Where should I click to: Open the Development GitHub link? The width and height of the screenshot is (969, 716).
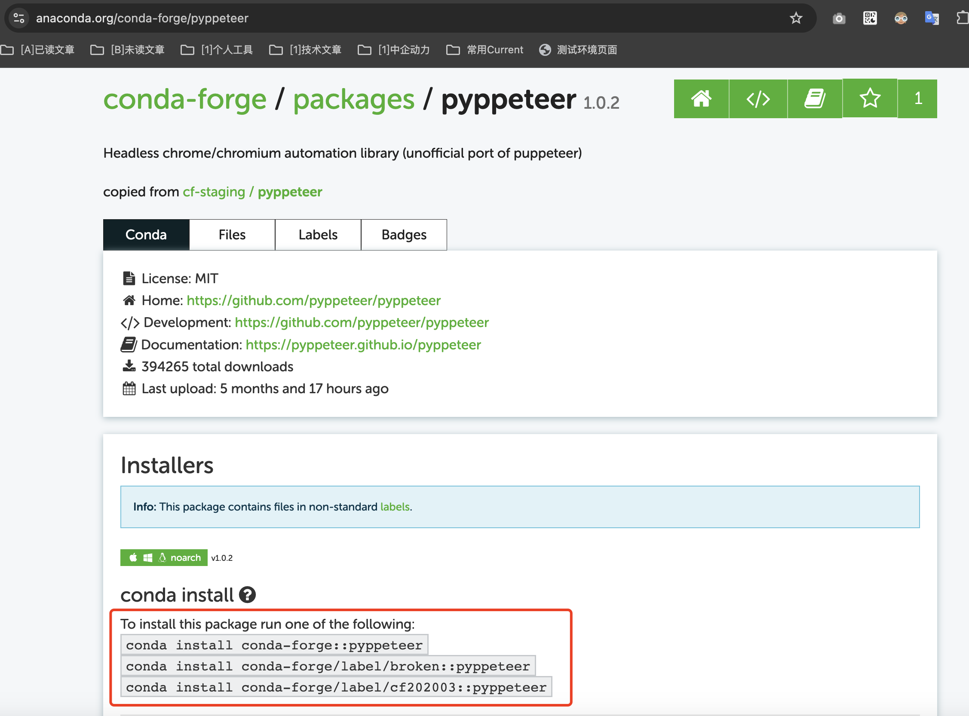pos(362,322)
